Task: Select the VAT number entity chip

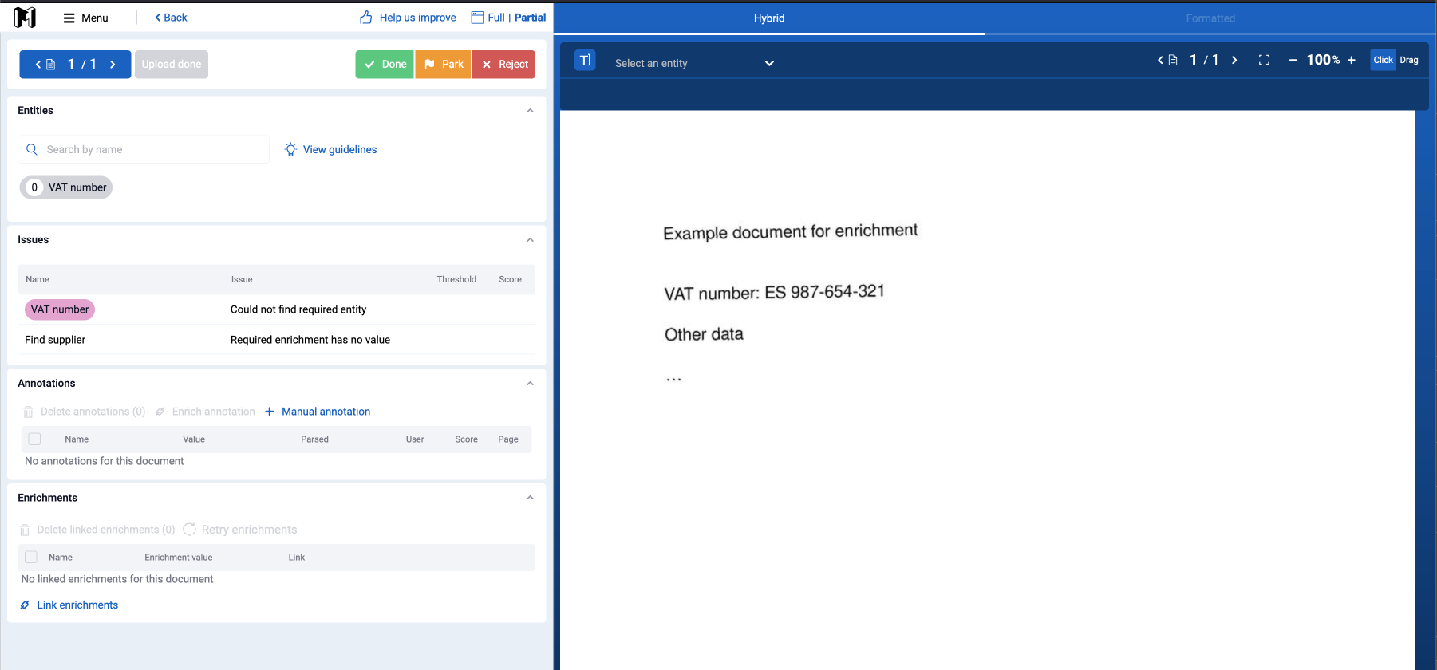Action: point(66,187)
